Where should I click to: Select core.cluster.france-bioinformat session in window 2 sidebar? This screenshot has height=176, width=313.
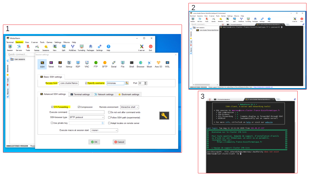207,30
